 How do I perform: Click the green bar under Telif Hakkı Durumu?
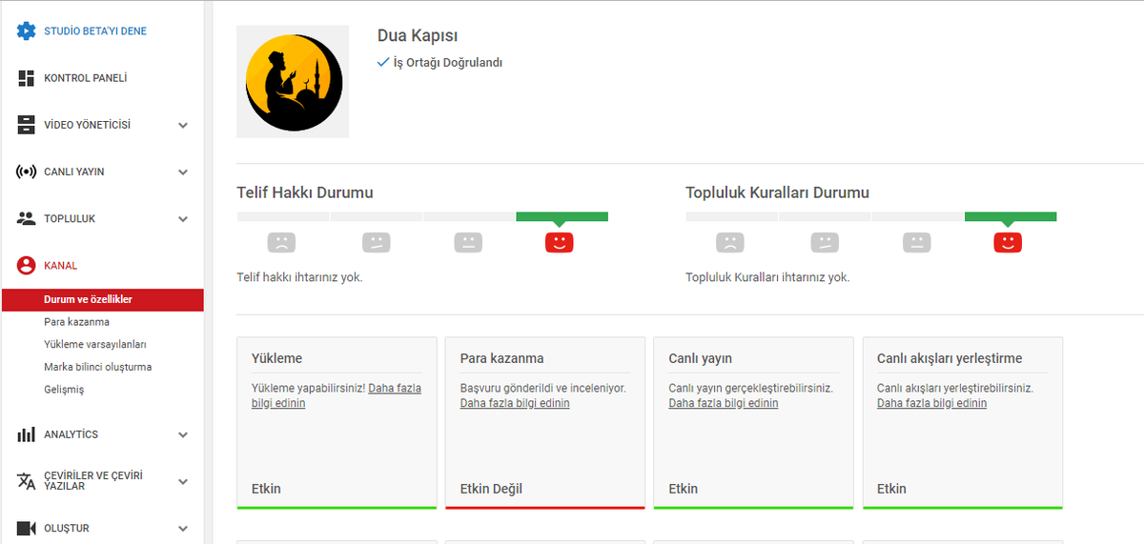click(x=562, y=216)
